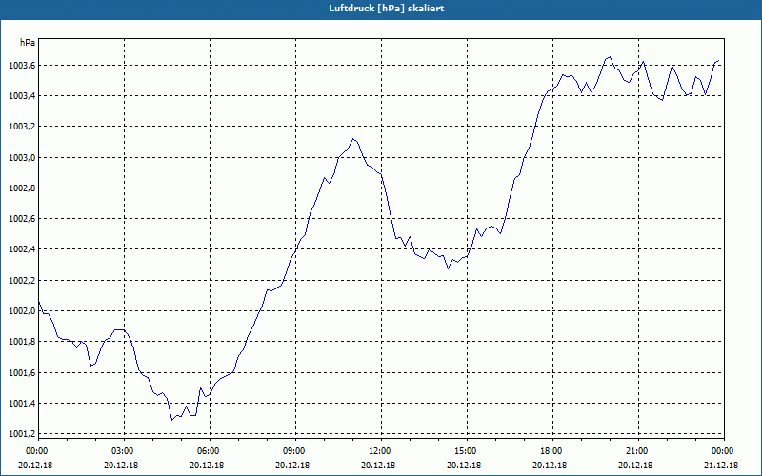Screen dimensions: 762x476
Task: Pick the "1002,8" pressure value label
Action: (x=21, y=188)
